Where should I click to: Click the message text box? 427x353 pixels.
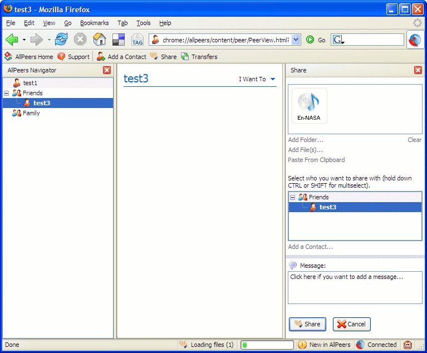[x=355, y=287]
